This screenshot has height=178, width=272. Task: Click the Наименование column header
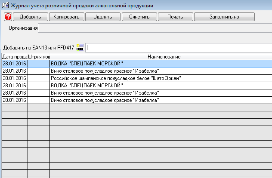point(164,57)
